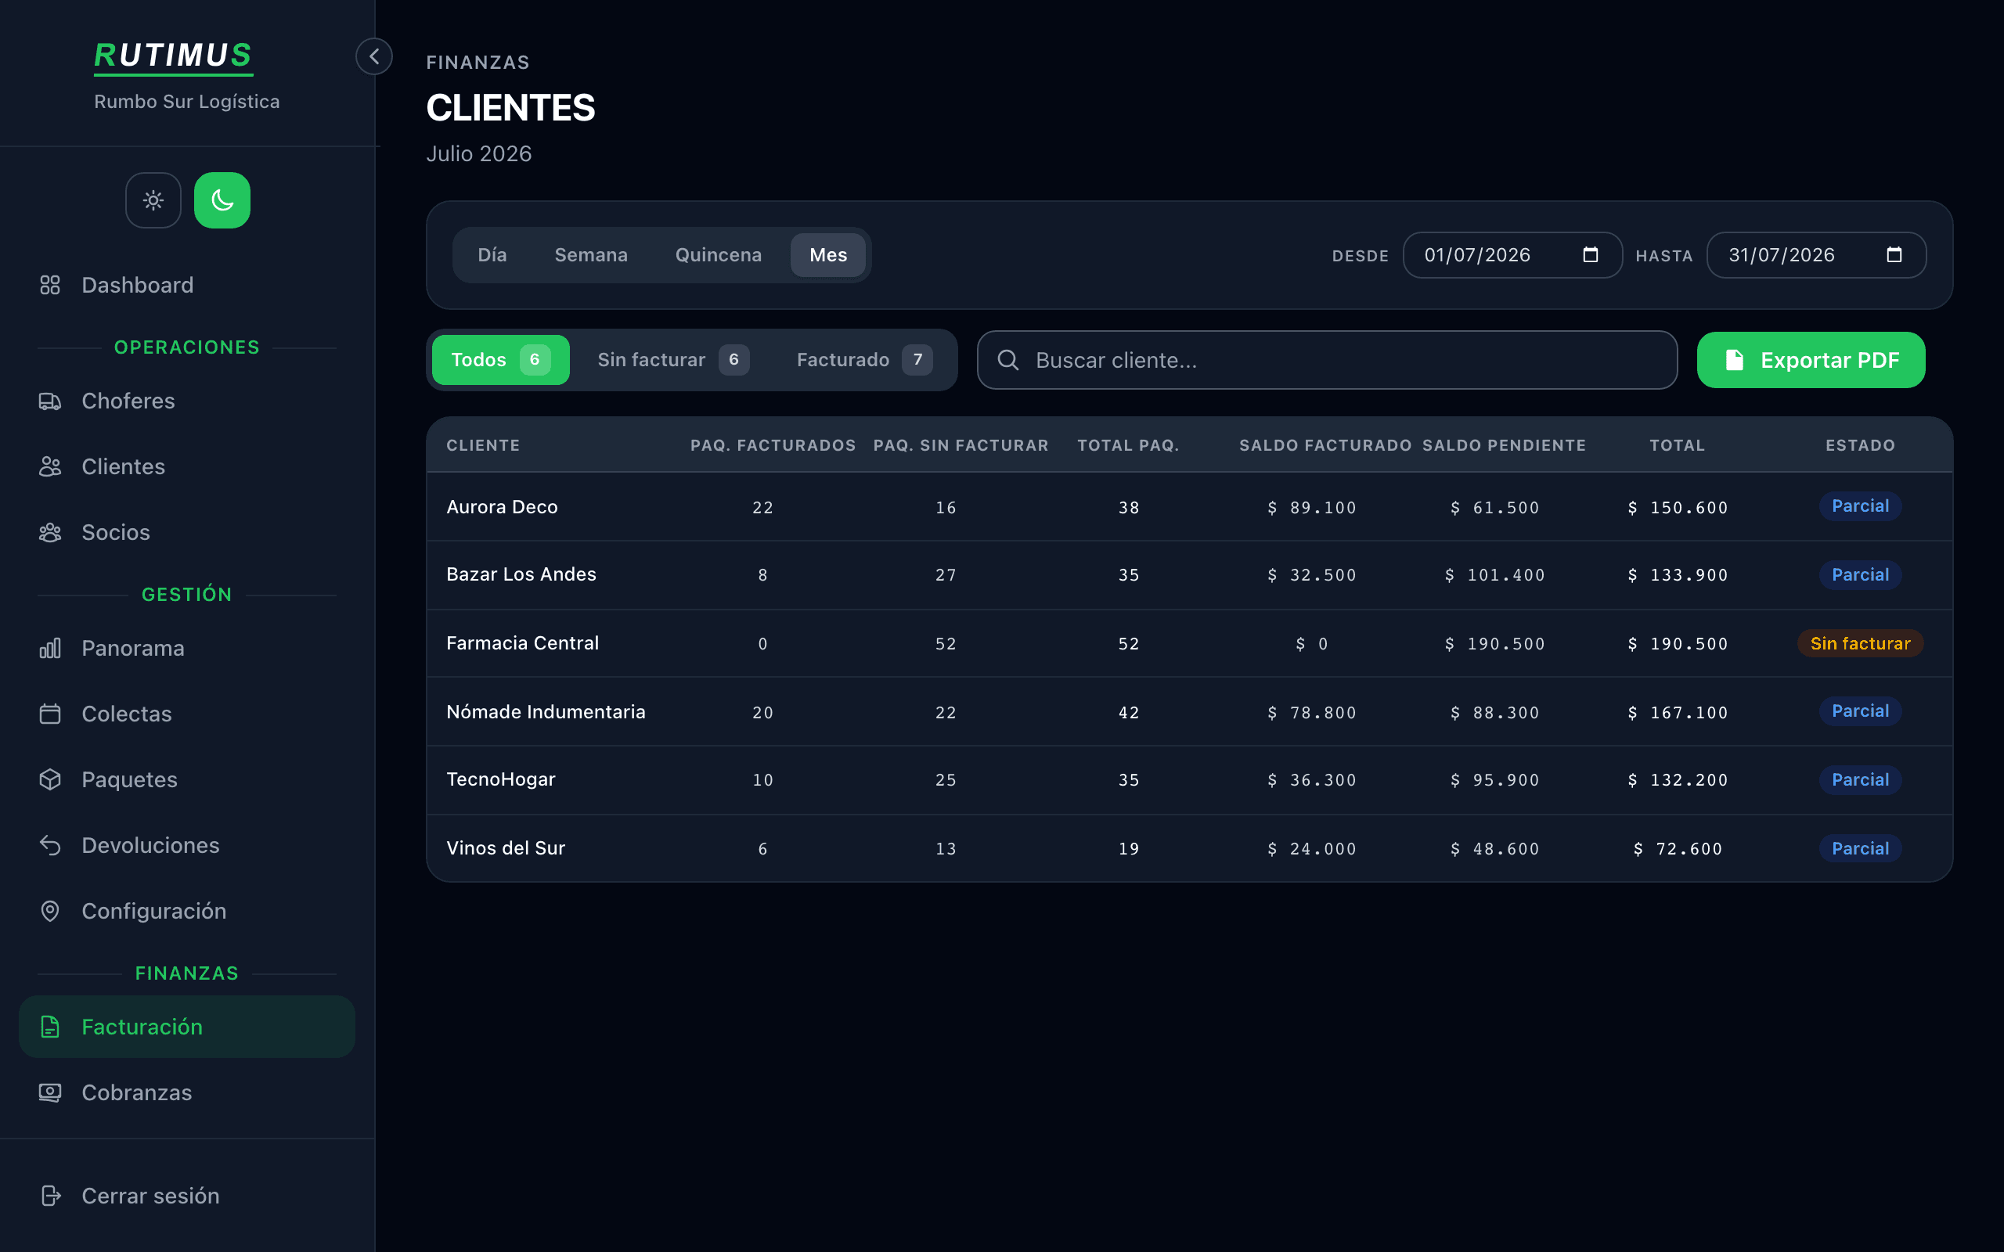Viewport: 2004px width, 1252px height.
Task: Click the Colectas calendar icon
Action: point(49,714)
